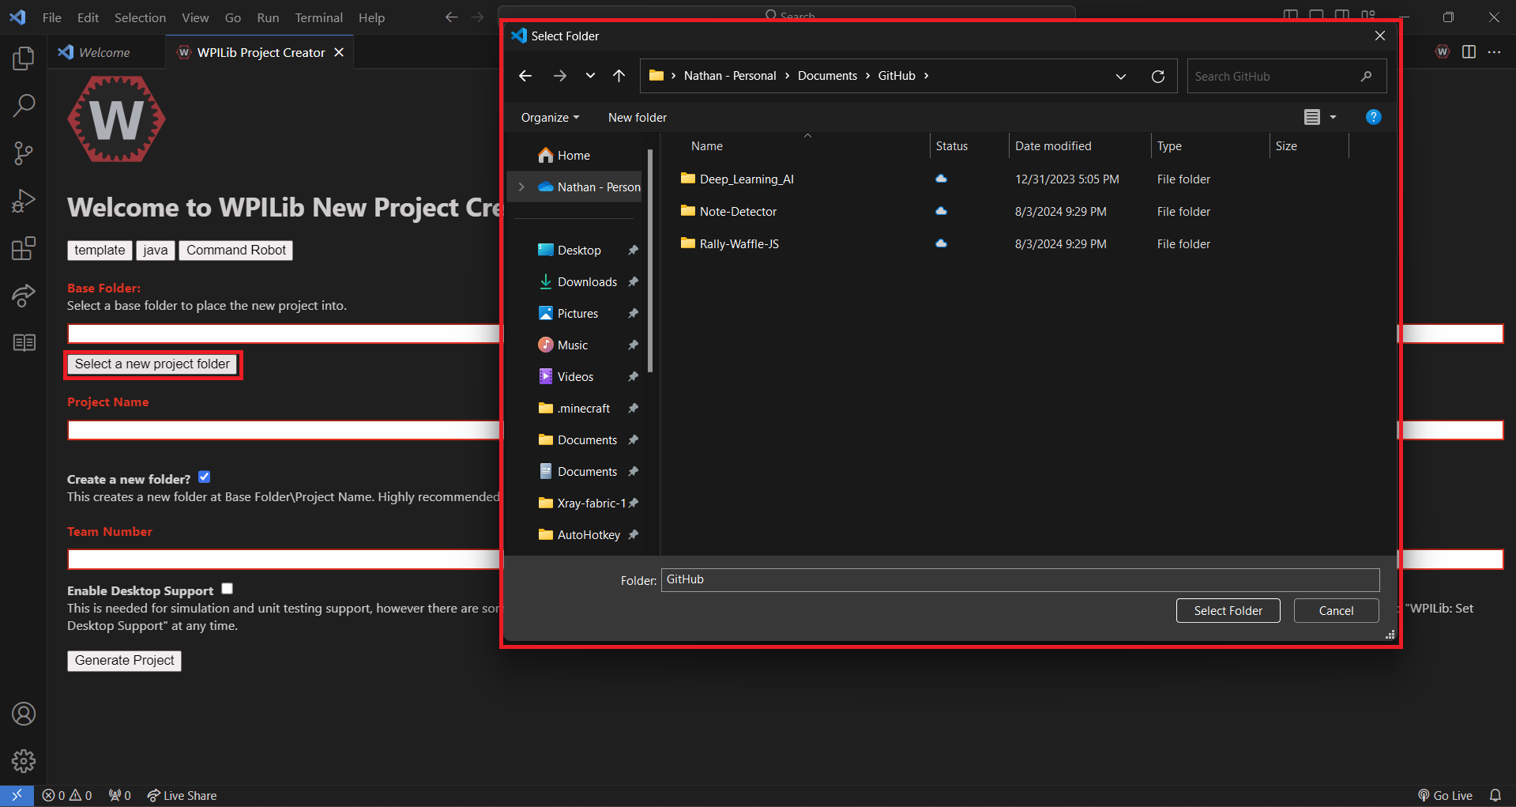1516x807 pixels.
Task: Open the view options dropdown arrow
Action: point(1333,117)
